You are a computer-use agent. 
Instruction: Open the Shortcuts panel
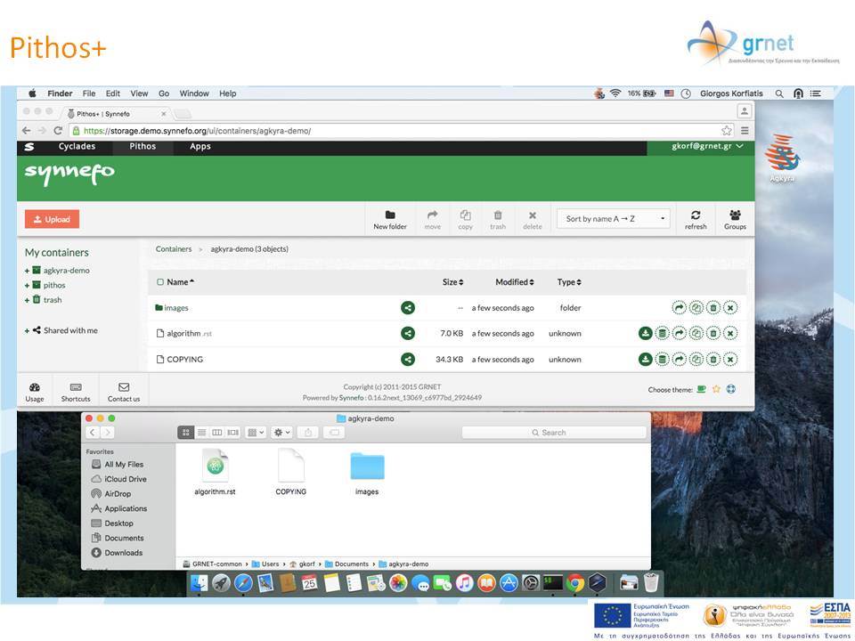[x=76, y=392]
